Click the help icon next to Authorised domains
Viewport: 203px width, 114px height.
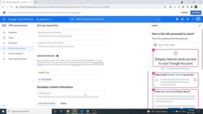click(57, 56)
